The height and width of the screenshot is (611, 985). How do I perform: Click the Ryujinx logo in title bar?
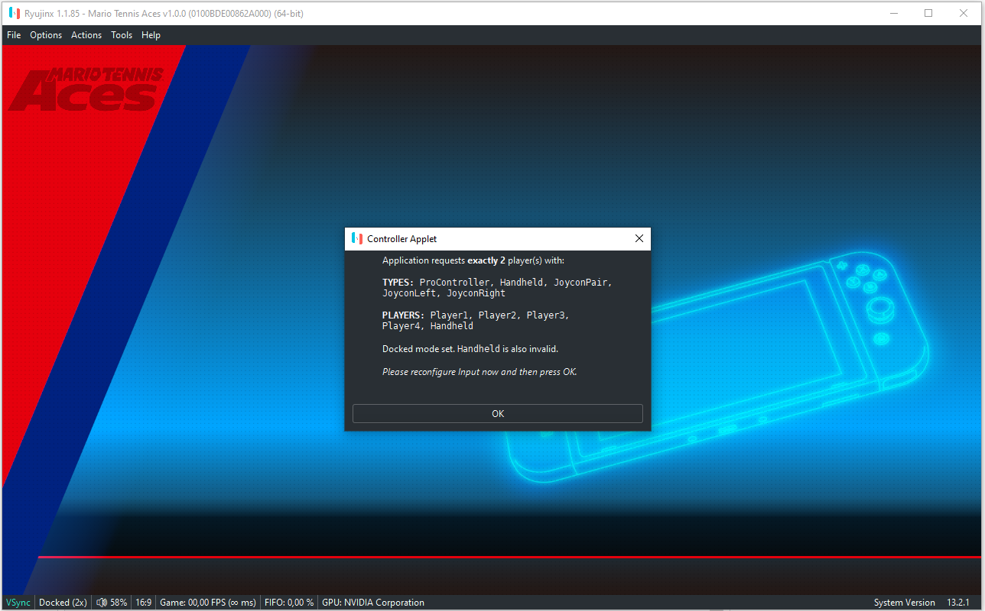(x=14, y=13)
